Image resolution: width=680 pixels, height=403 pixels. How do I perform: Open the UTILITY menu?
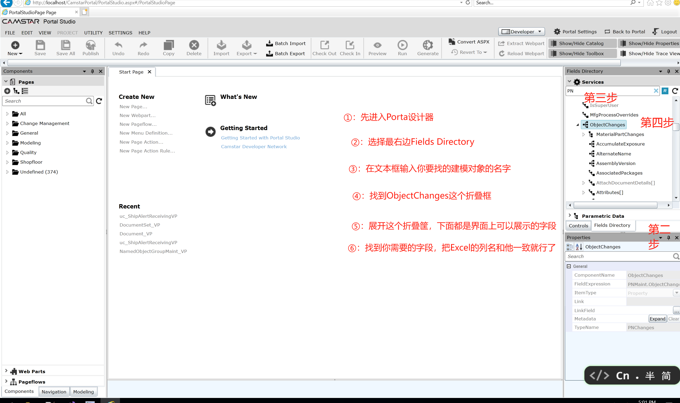tap(93, 33)
